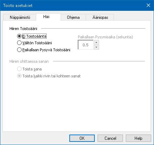Viewport: 154px width, 145px height.
Task: Click the Ei Toistoääntä label text
Action: tap(34, 36)
